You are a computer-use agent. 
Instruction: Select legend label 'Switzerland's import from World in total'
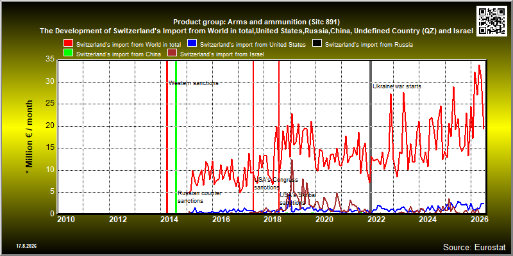pyautogui.click(x=129, y=44)
